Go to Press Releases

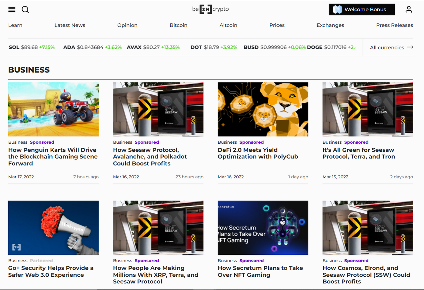pos(395,25)
